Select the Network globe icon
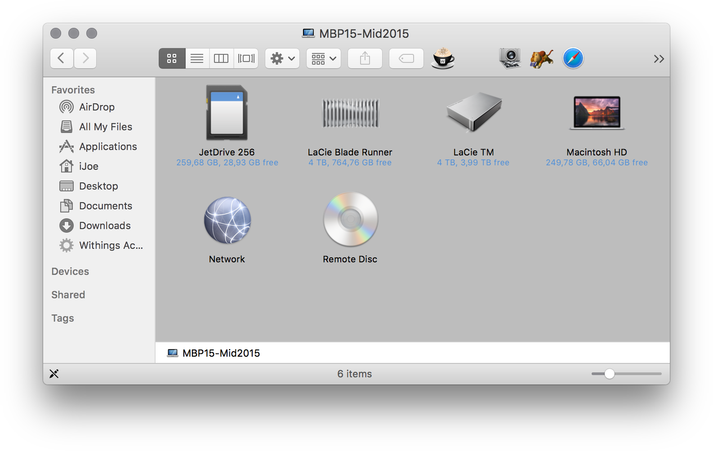713x451 pixels. pyautogui.click(x=227, y=220)
